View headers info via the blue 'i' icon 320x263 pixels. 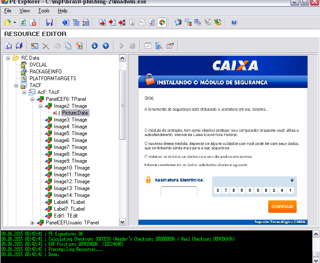pos(66,22)
